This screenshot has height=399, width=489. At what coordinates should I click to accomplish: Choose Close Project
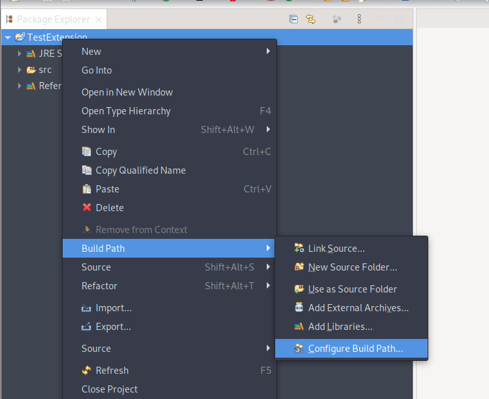coord(109,389)
